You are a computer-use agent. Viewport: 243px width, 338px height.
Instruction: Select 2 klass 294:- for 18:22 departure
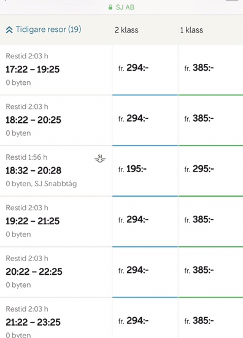tap(145, 120)
